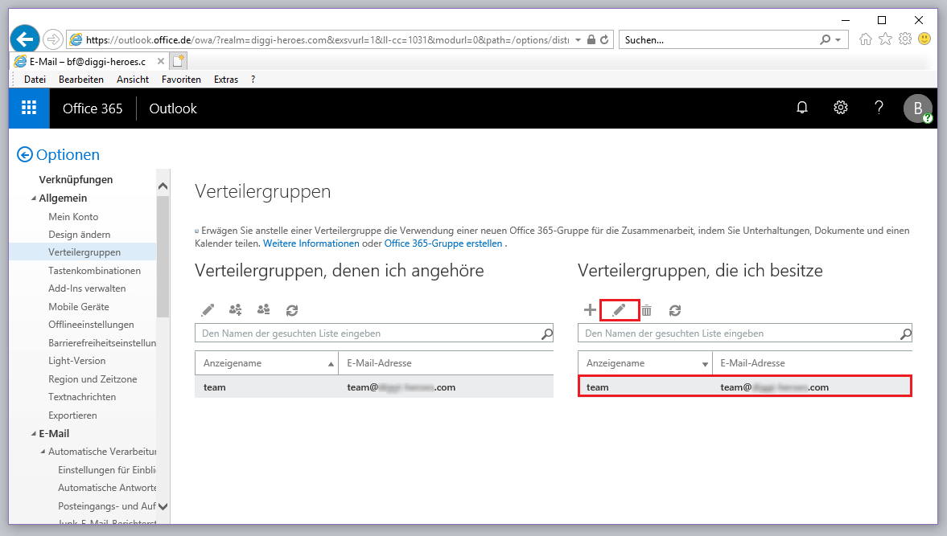Image resolution: width=947 pixels, height=536 pixels.
Task: Click search magnifier in owned groups list
Action: coord(905,333)
